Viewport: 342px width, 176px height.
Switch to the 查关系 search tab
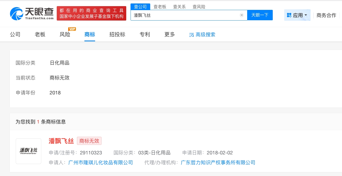179,7
